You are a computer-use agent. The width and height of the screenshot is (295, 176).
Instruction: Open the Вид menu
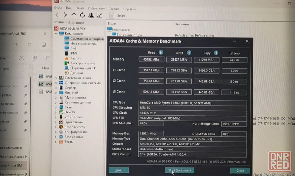tap(69, 8)
